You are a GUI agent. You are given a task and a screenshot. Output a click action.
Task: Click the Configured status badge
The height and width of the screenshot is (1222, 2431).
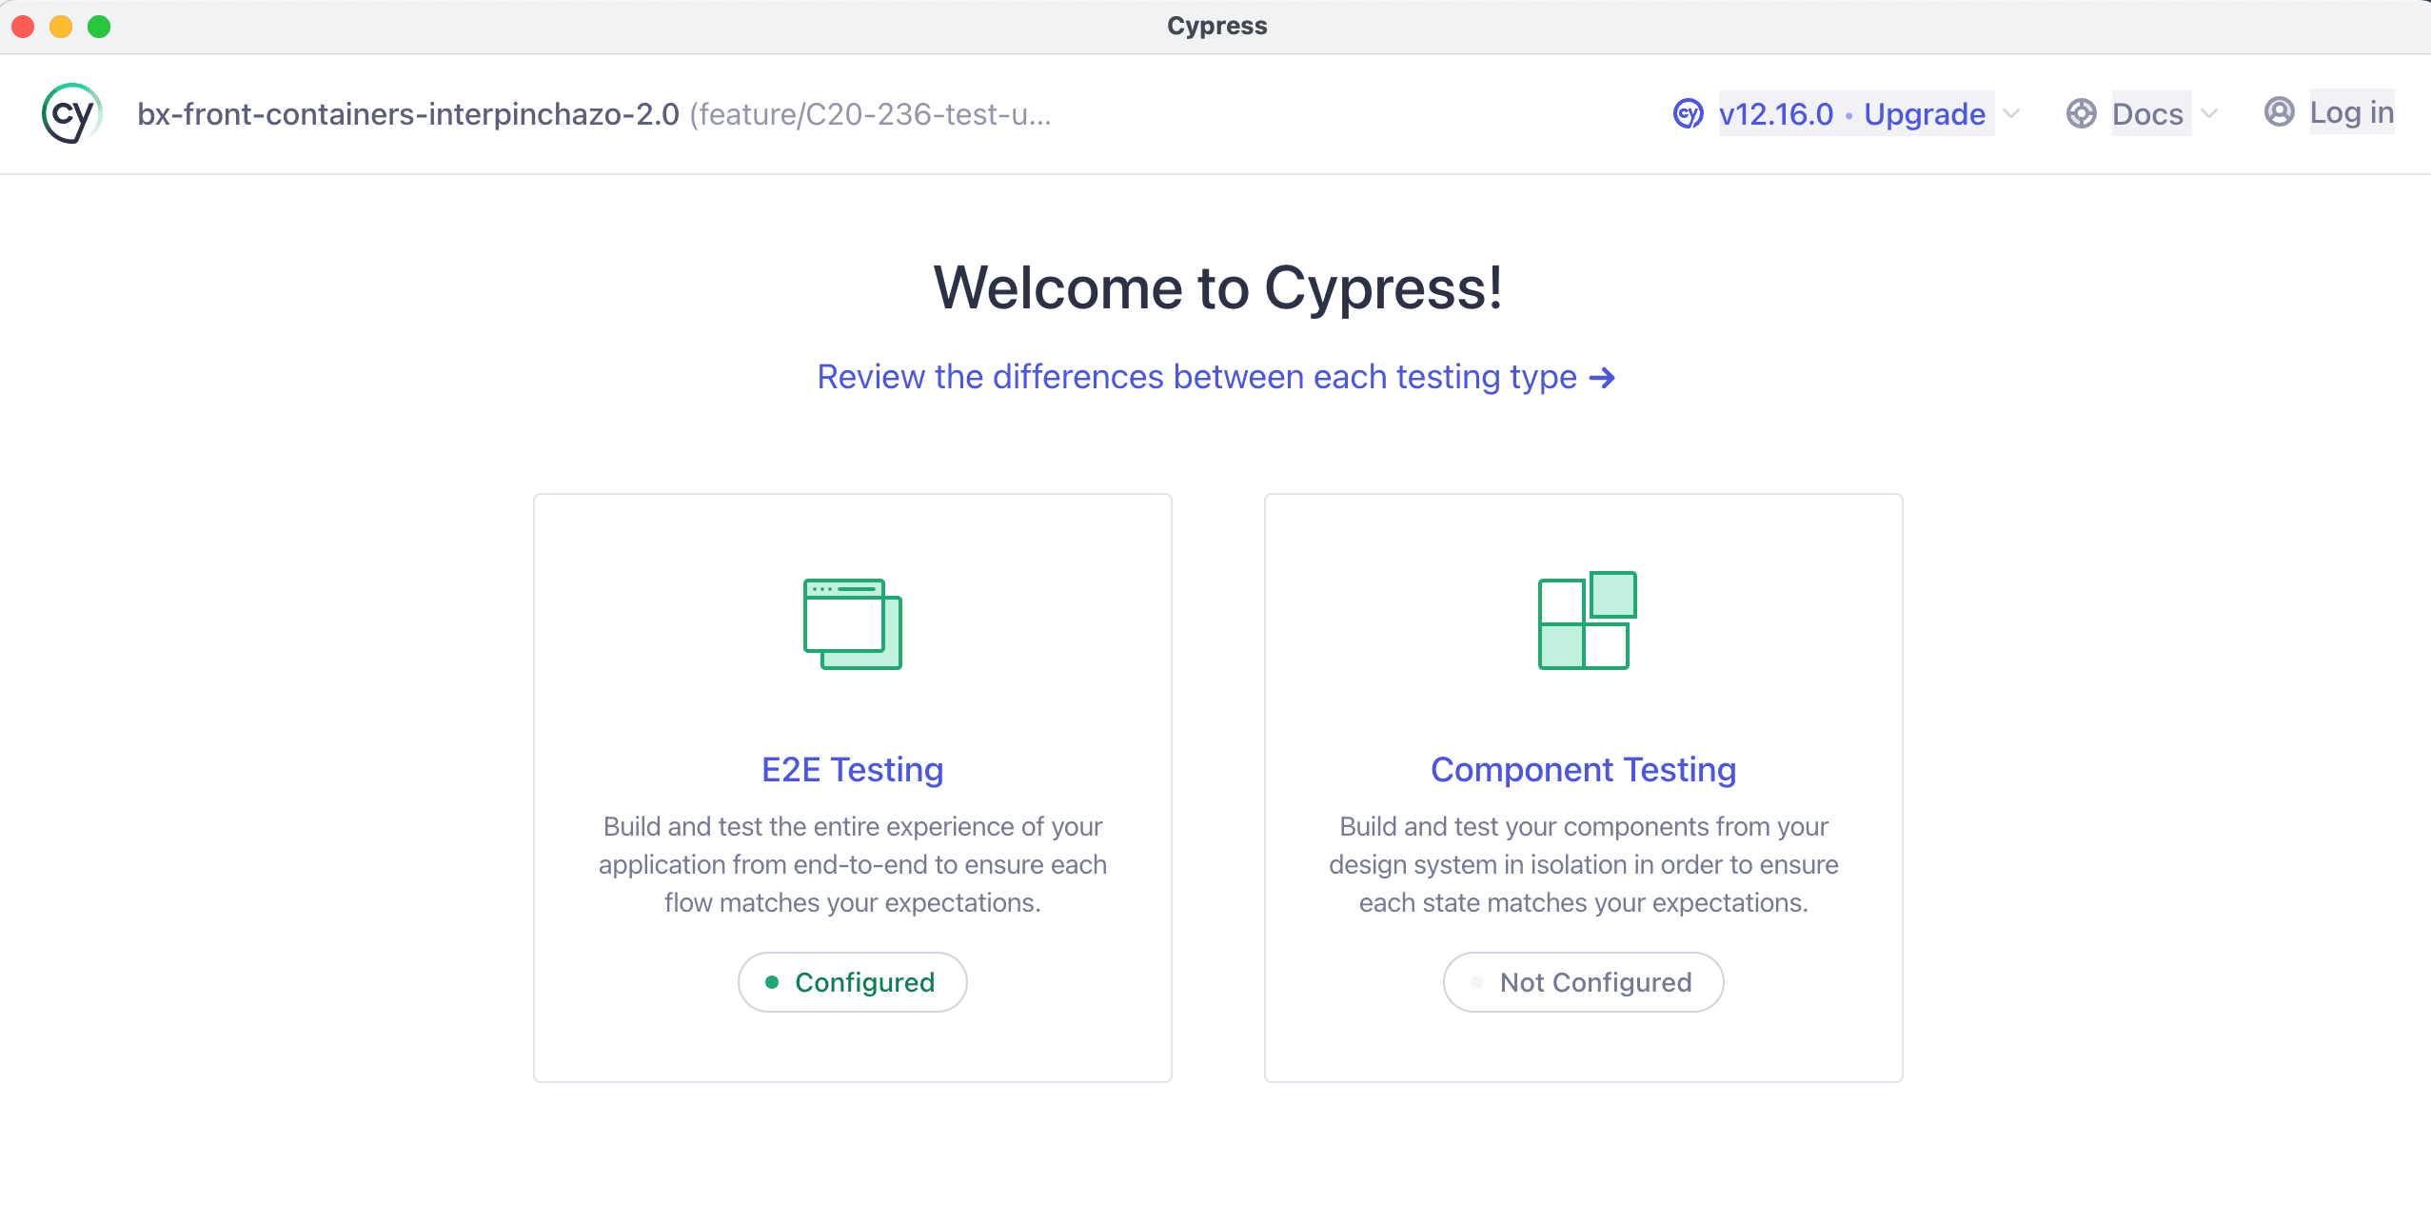pyautogui.click(x=852, y=982)
